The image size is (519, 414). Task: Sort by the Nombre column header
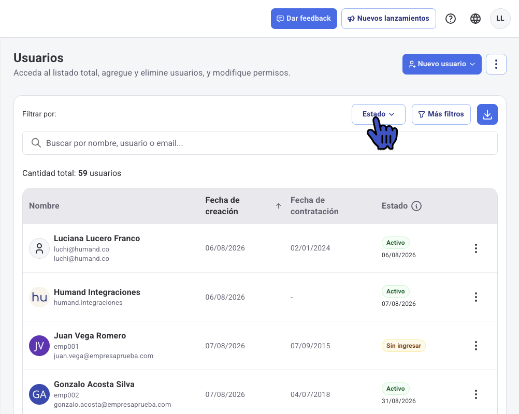[44, 205]
